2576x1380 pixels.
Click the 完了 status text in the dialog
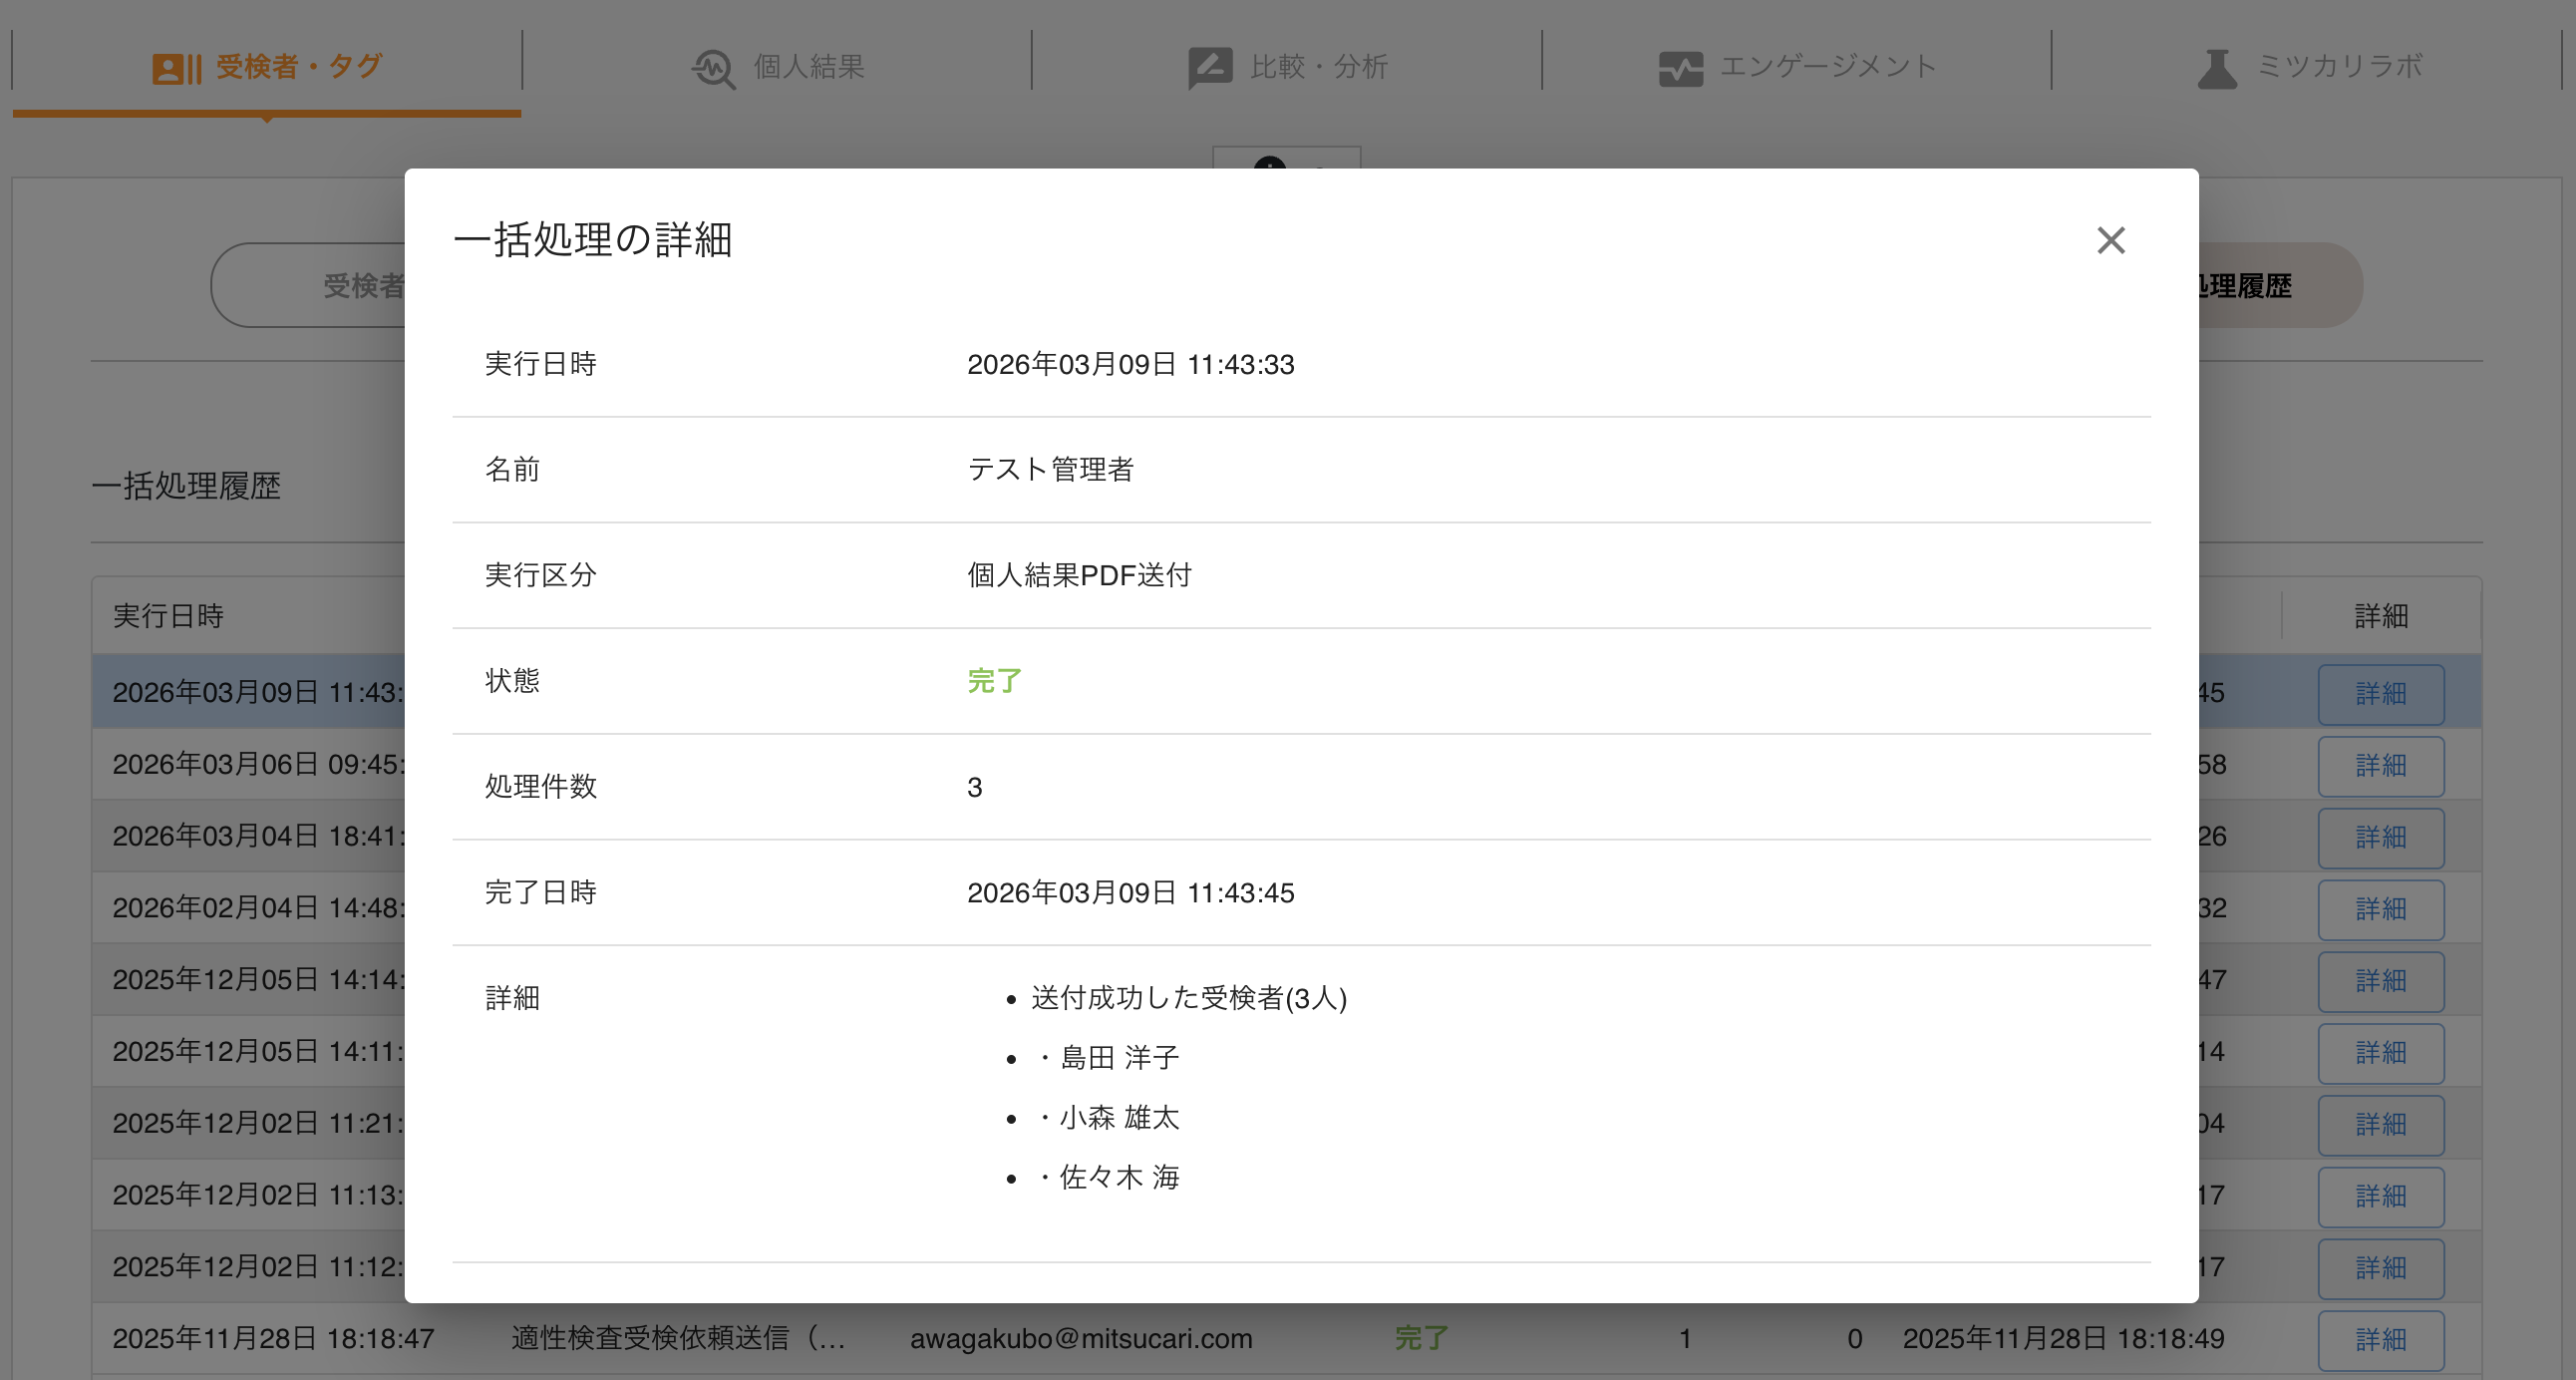tap(993, 681)
